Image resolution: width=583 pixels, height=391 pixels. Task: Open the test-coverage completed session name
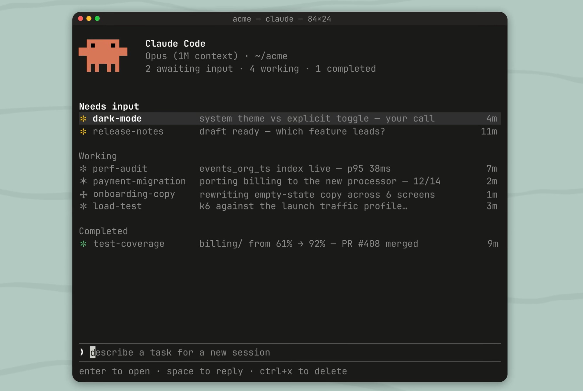129,244
